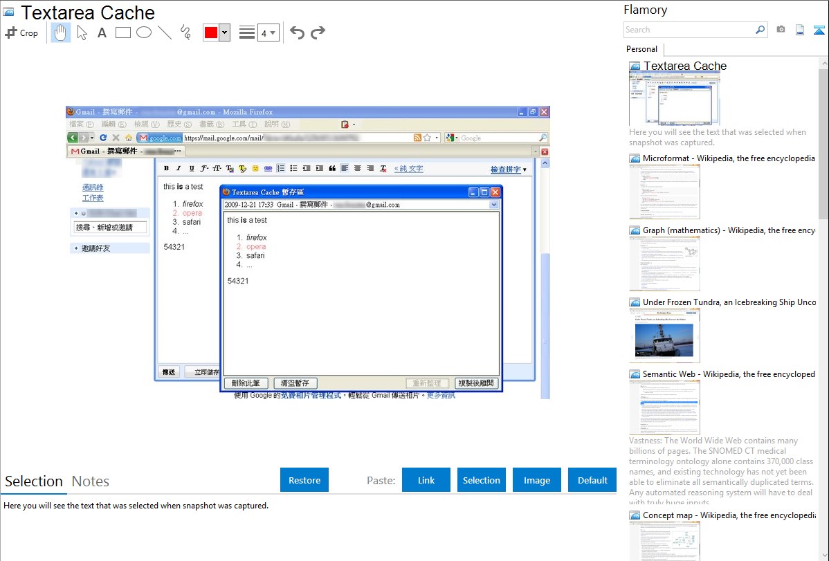Activate the hand pan tool

(60, 33)
